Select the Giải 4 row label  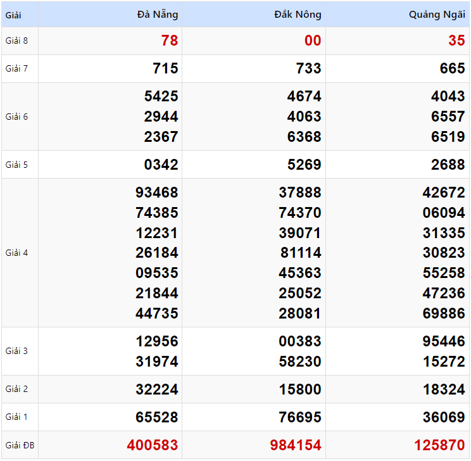click(x=17, y=253)
